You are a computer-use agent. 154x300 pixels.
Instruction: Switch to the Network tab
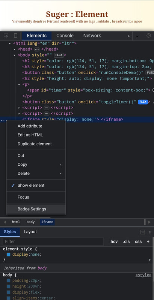(92, 36)
